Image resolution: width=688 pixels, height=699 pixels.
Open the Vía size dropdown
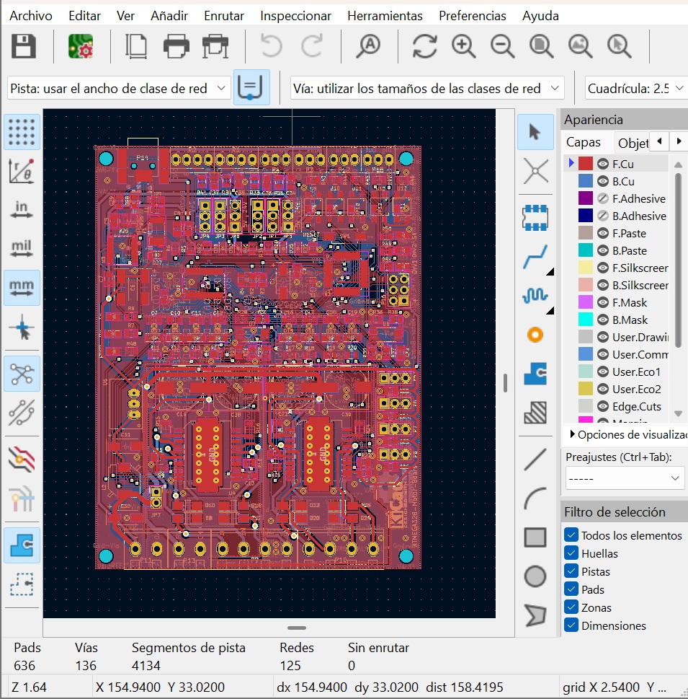pyautogui.click(x=426, y=89)
